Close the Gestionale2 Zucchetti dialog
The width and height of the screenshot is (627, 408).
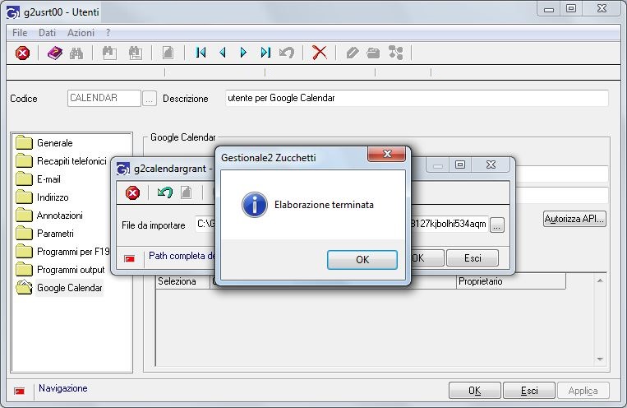point(387,154)
